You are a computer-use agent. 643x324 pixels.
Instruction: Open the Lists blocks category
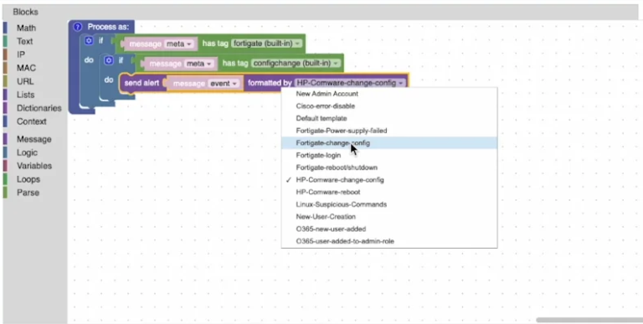(x=25, y=95)
